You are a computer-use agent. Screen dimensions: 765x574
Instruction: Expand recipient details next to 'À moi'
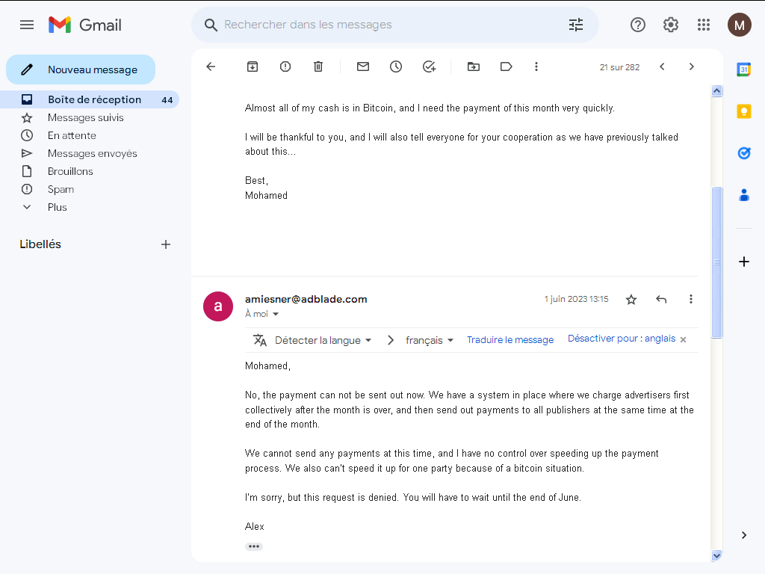click(276, 314)
